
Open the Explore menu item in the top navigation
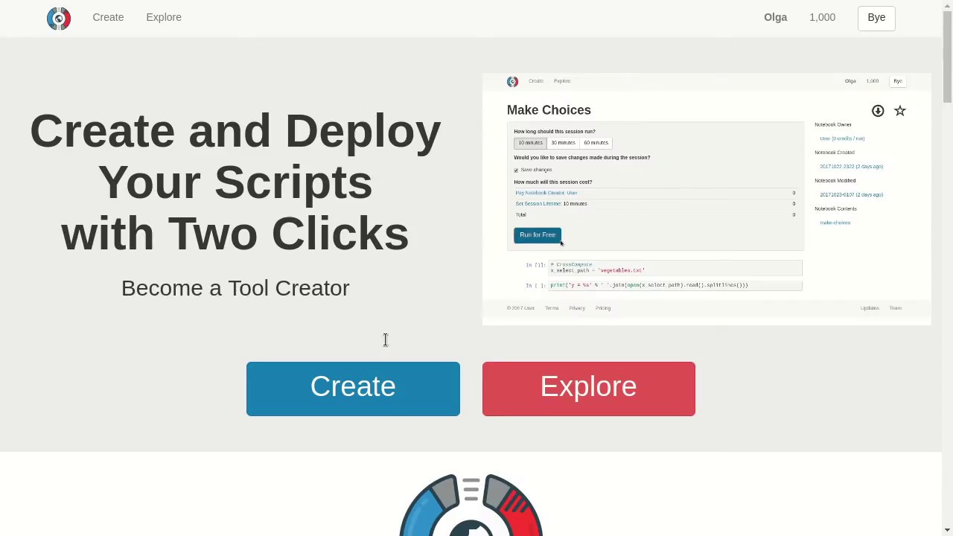[164, 17]
